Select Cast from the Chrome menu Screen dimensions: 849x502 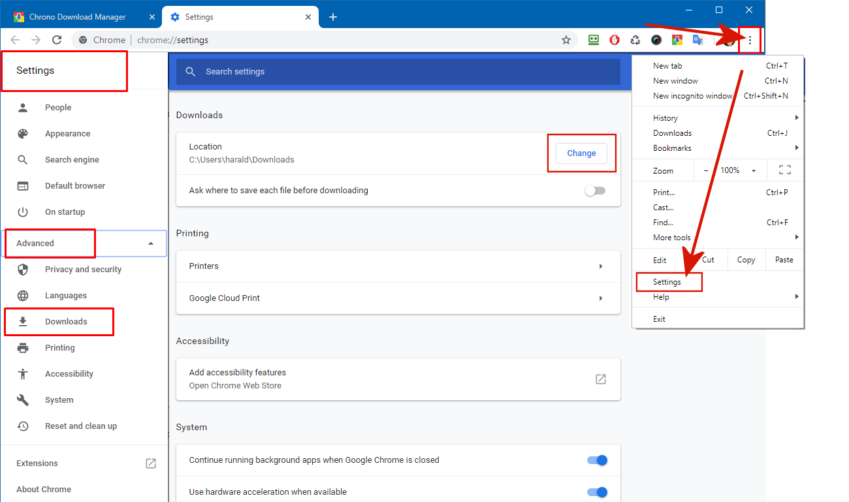tap(718, 208)
